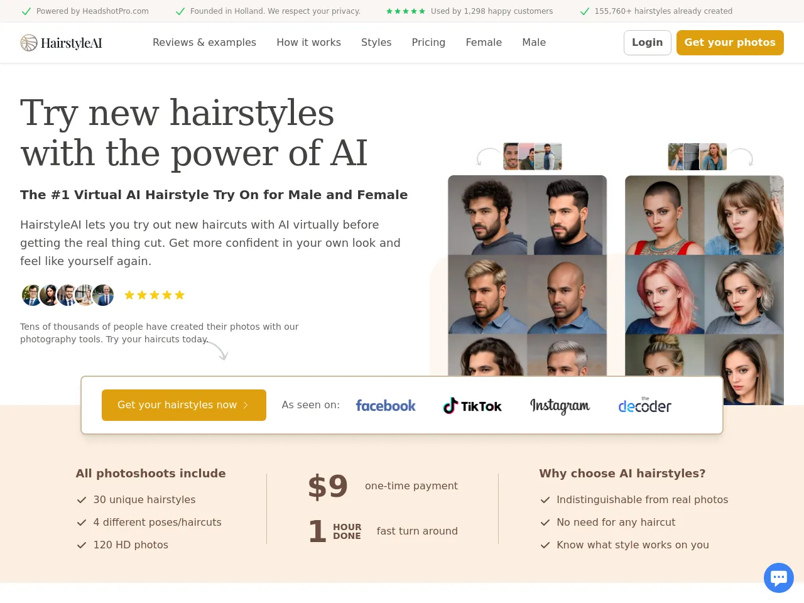Click the Get your photos button

pyautogui.click(x=730, y=43)
